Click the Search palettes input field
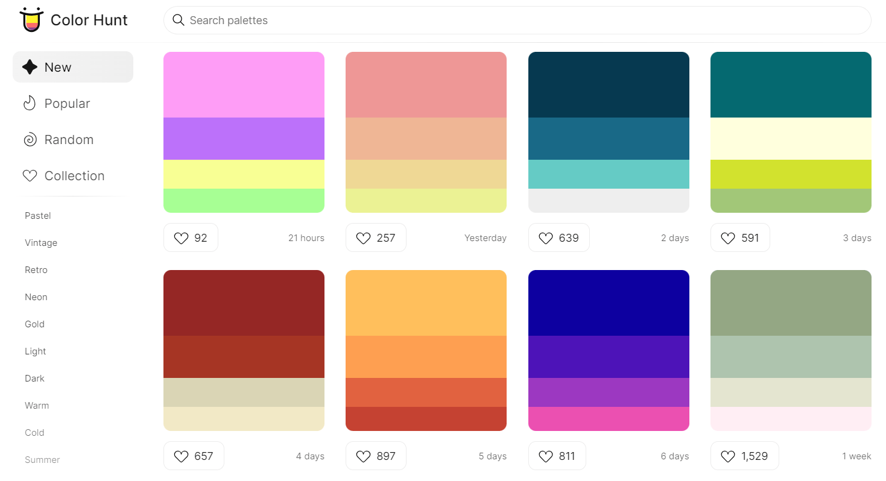 tap(422, 20)
